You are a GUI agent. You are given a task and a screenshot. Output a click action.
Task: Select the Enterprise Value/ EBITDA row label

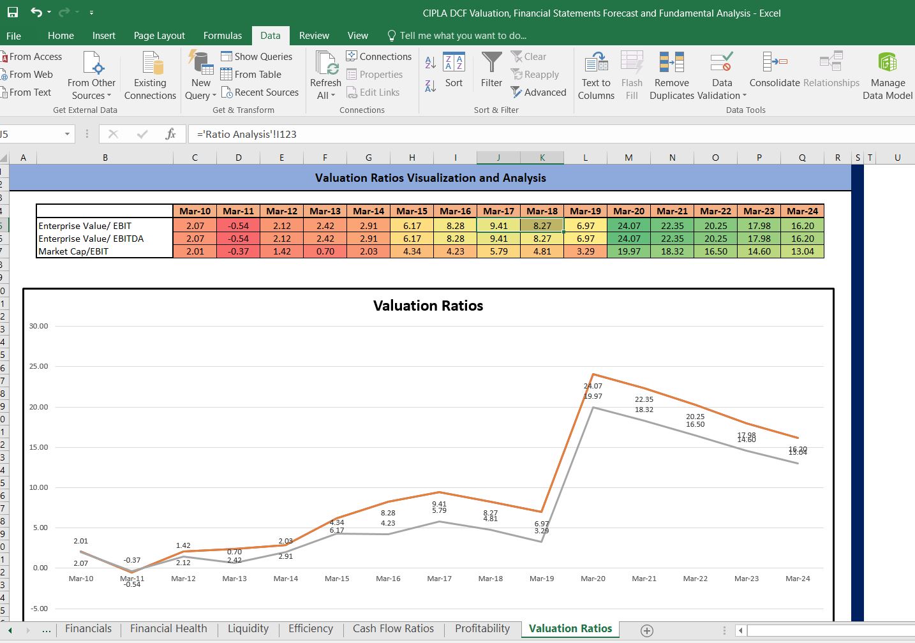(105, 239)
